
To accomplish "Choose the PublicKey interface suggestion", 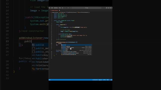I will click(x=76, y=49).
